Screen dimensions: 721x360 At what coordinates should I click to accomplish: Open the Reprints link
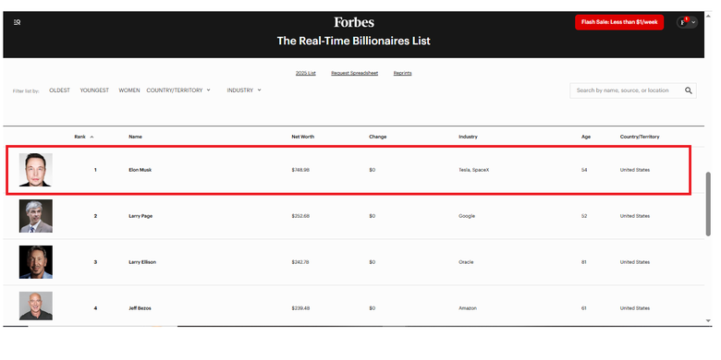pos(402,73)
